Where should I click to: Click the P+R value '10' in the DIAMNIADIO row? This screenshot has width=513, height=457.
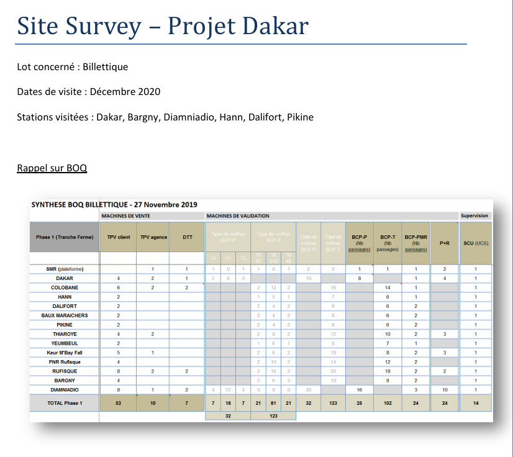445,390
